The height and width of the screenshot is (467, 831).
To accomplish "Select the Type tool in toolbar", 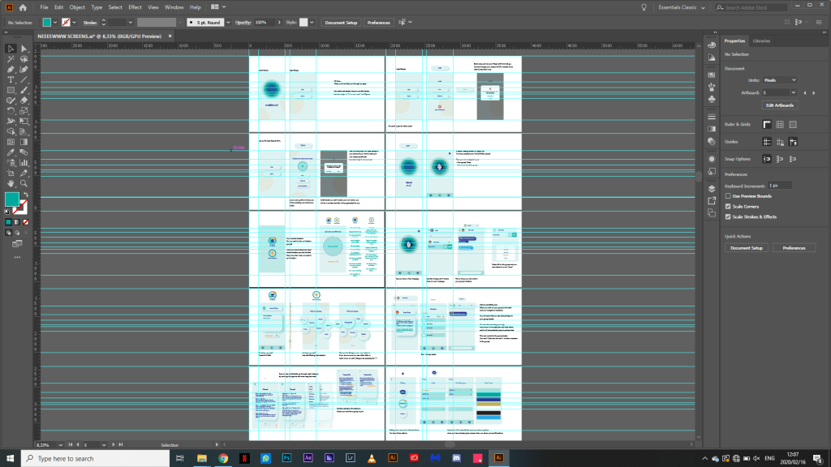I will (11, 79).
